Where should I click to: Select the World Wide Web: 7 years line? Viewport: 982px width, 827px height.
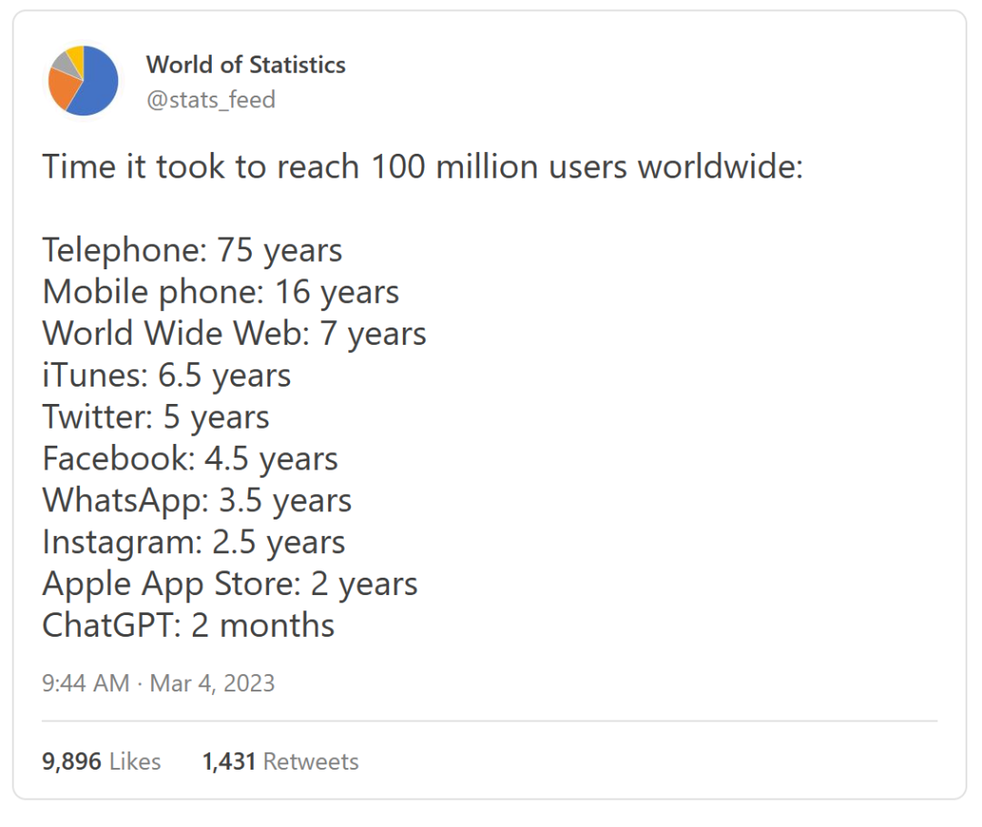234,333
